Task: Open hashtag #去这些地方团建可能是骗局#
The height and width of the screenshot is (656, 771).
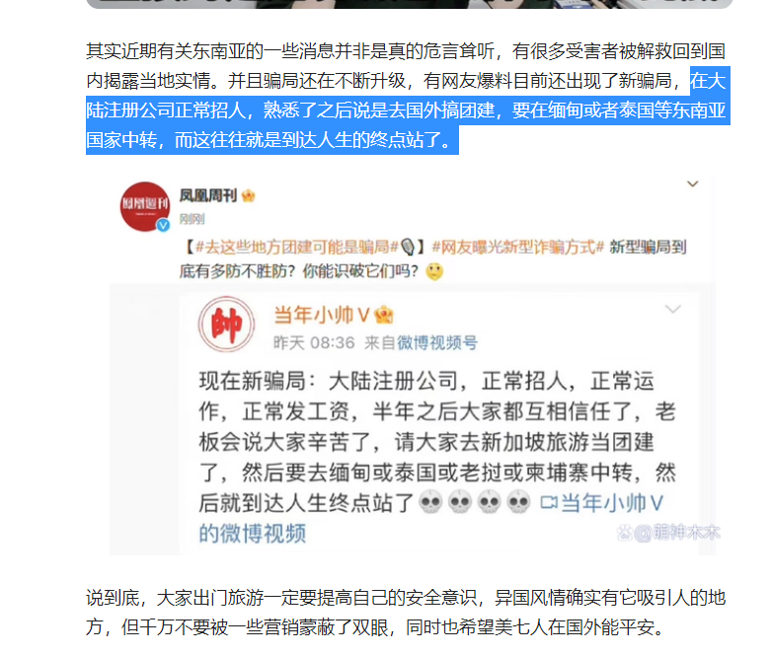Action: click(296, 247)
